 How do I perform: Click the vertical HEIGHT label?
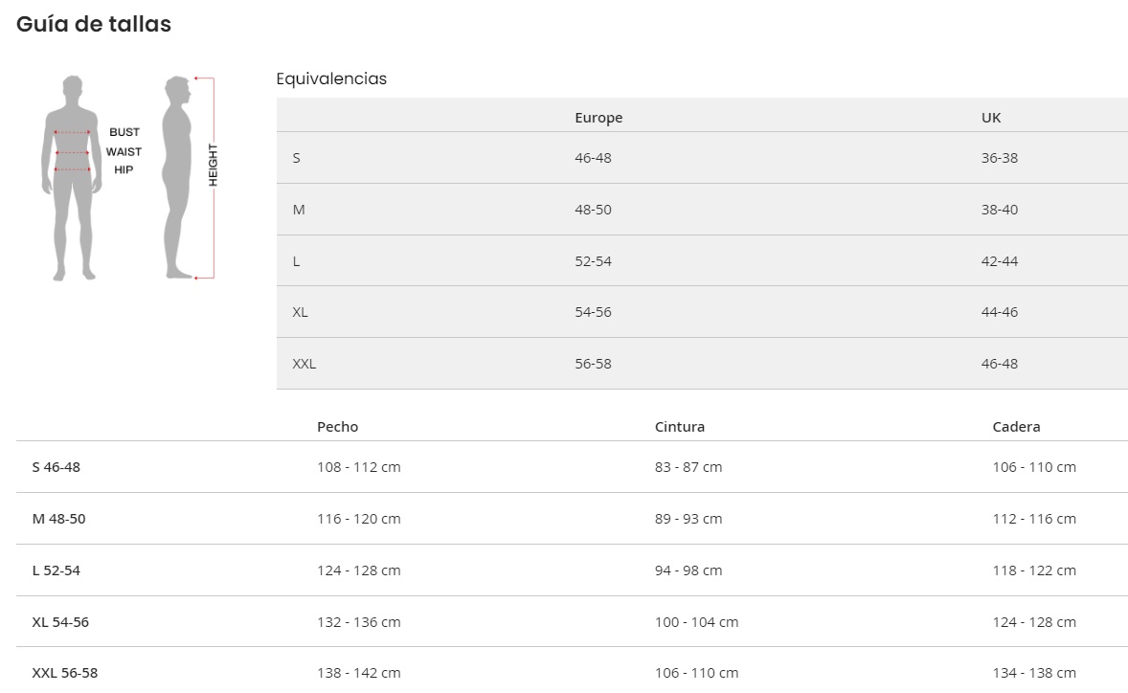coord(214,165)
